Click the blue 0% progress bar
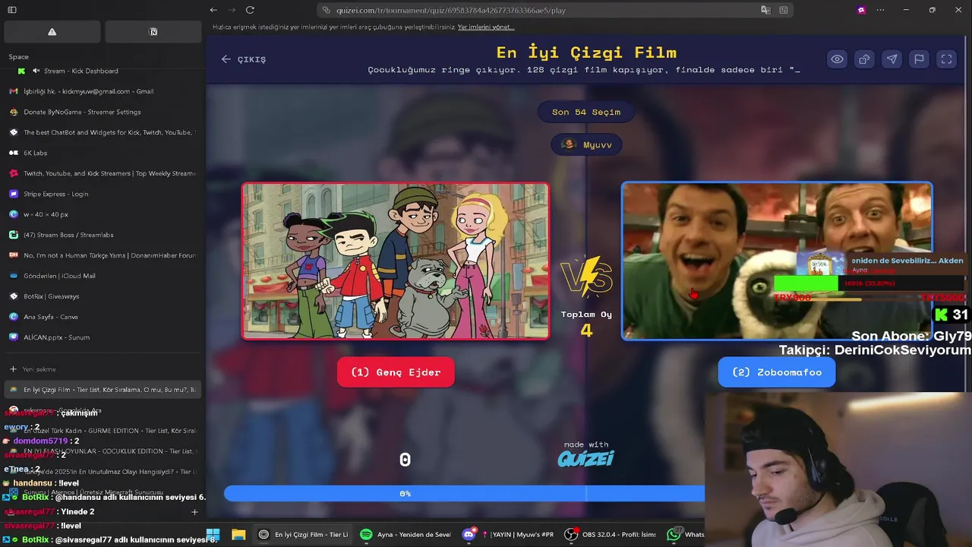 pos(464,494)
